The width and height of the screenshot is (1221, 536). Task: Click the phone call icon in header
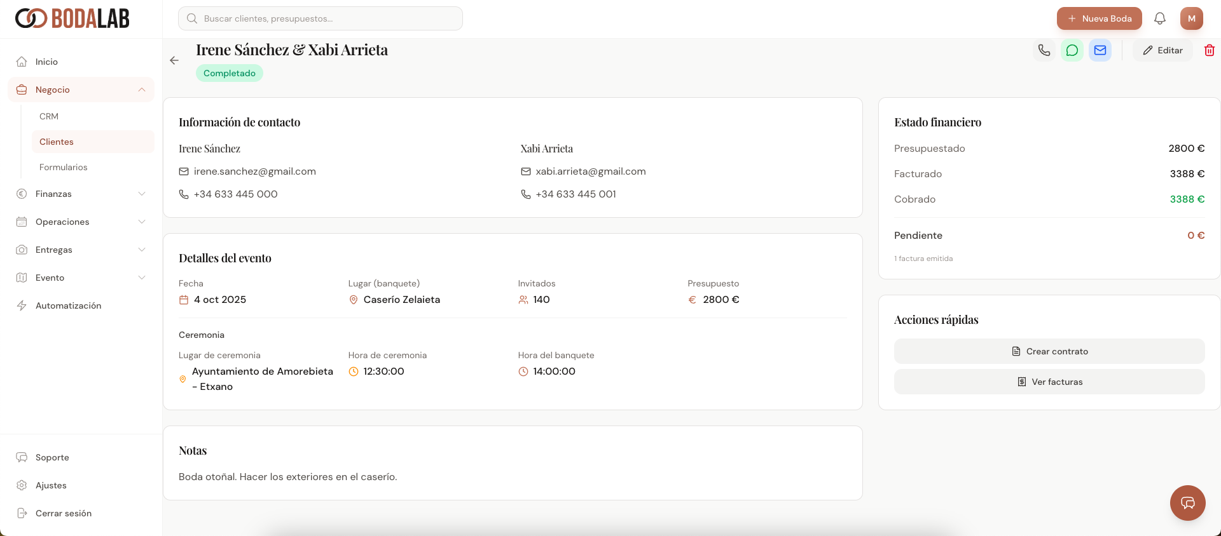click(x=1044, y=50)
